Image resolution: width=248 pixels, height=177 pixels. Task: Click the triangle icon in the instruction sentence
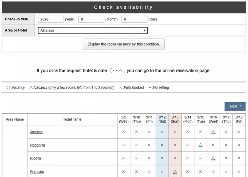click(x=120, y=70)
